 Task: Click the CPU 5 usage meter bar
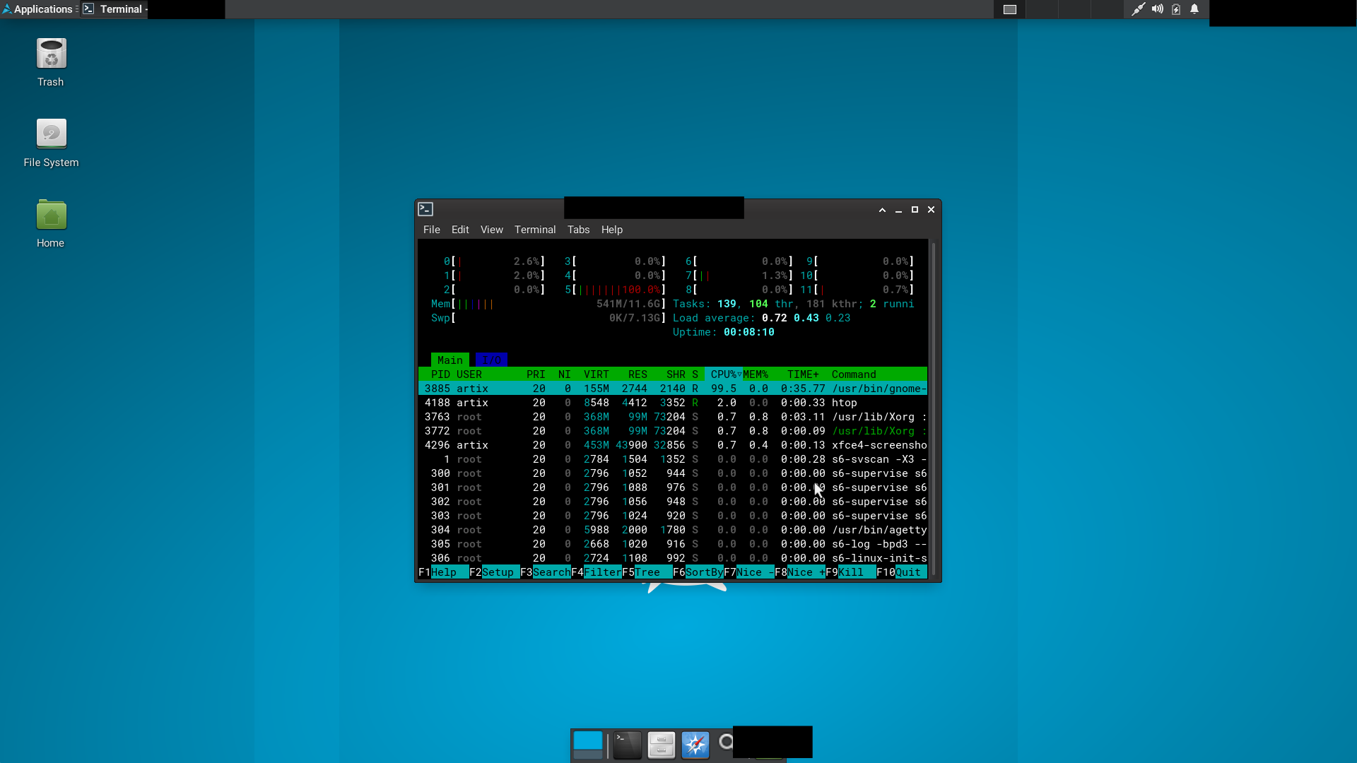coord(616,290)
